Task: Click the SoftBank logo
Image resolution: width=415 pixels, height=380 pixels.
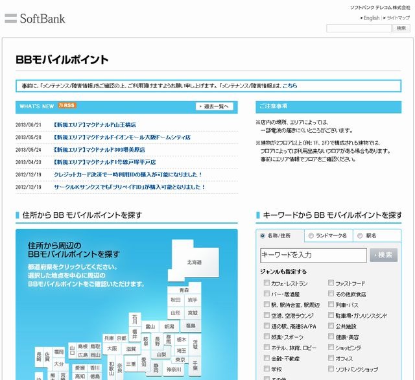Action: [x=34, y=19]
